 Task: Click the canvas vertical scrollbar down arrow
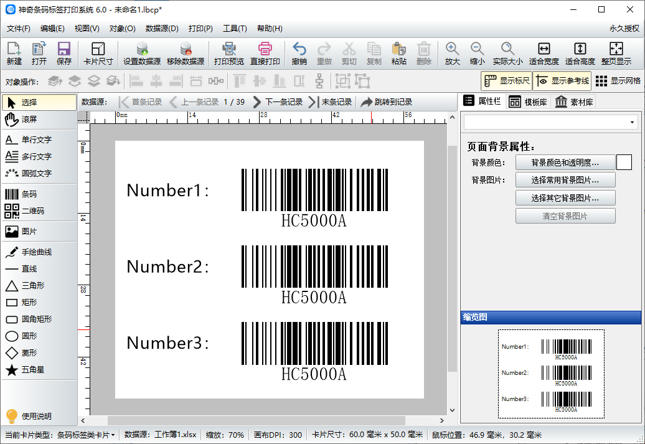[x=452, y=410]
